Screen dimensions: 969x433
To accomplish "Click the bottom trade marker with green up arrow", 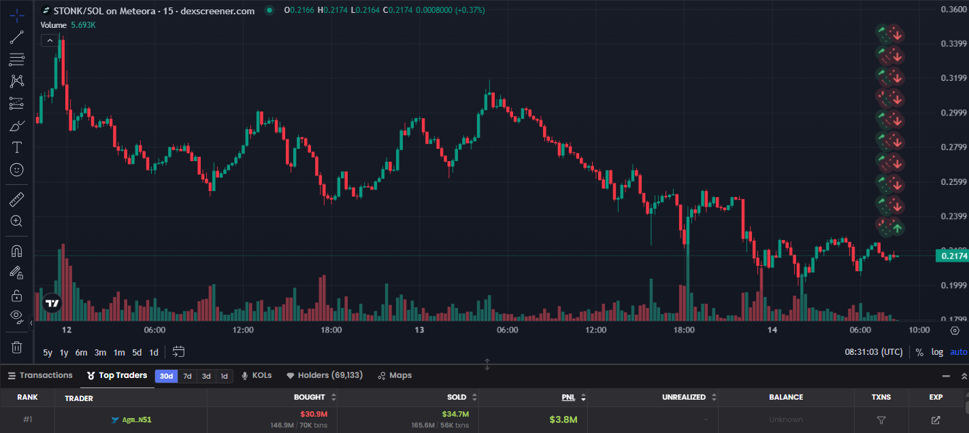I will click(x=889, y=227).
